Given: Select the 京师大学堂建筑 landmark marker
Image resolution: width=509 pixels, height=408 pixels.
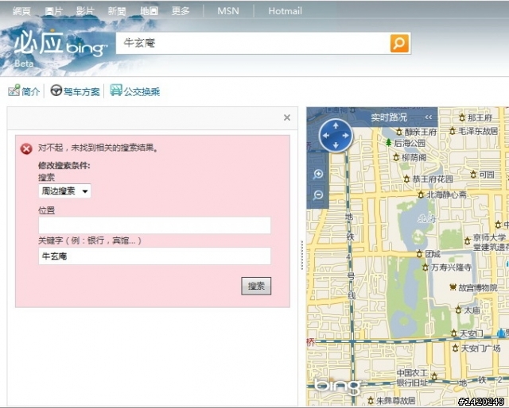Looking at the screenshot, I should pos(468,241).
